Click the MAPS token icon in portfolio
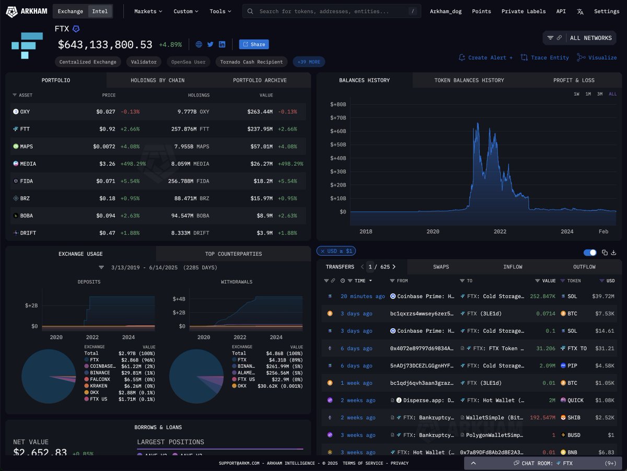The height and width of the screenshot is (471, 627). coord(16,146)
